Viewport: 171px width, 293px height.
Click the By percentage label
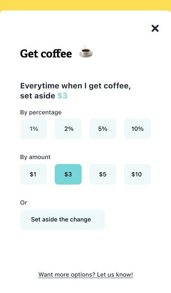(41, 113)
